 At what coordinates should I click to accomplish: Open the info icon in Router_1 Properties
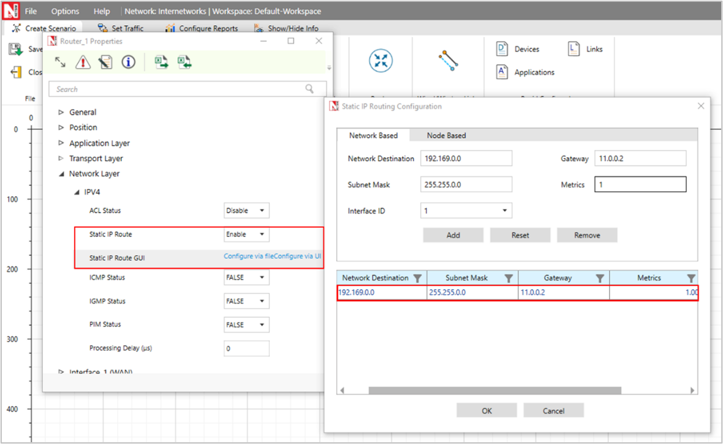(x=128, y=62)
